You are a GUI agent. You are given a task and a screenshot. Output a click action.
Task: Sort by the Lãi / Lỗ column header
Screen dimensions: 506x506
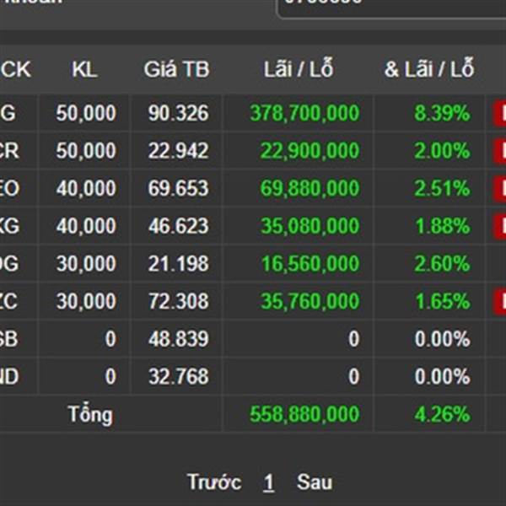(299, 68)
